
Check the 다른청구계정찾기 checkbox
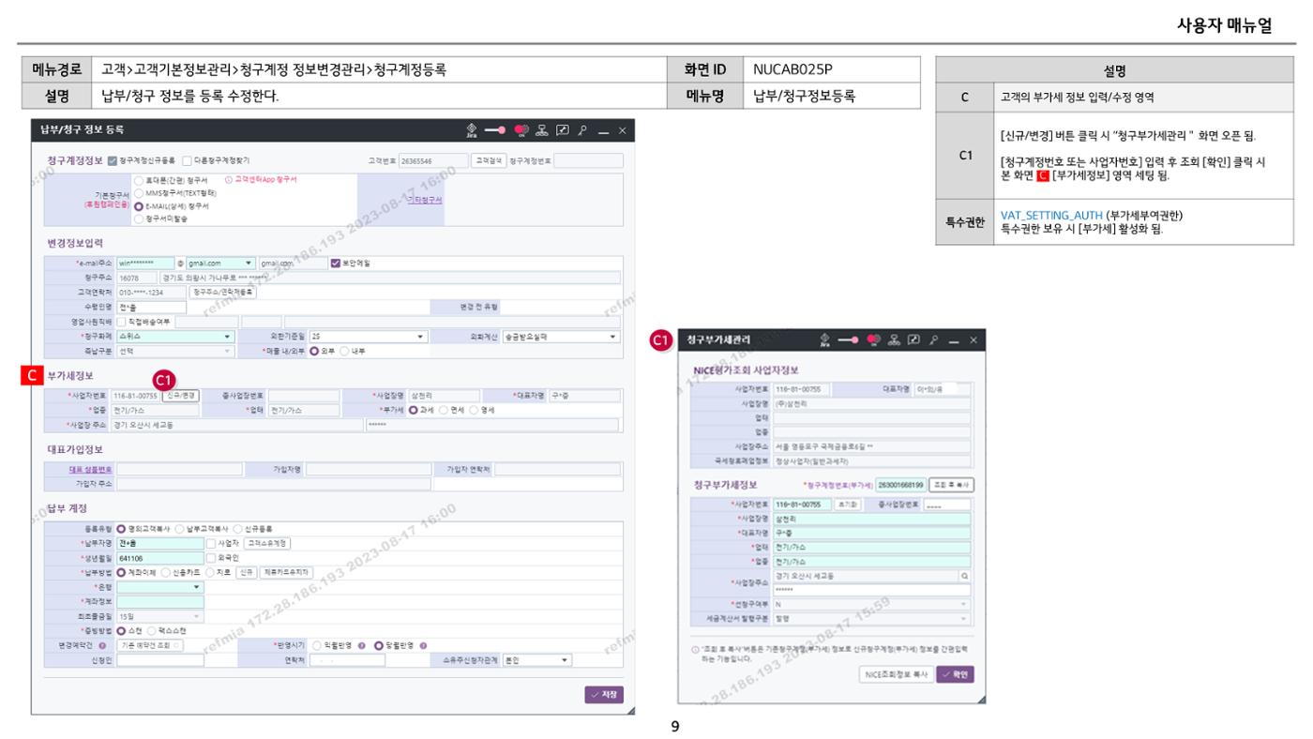[187, 160]
